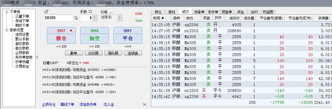Switch to the 权益图 tab
332x109 pixels.
[x=268, y=12]
